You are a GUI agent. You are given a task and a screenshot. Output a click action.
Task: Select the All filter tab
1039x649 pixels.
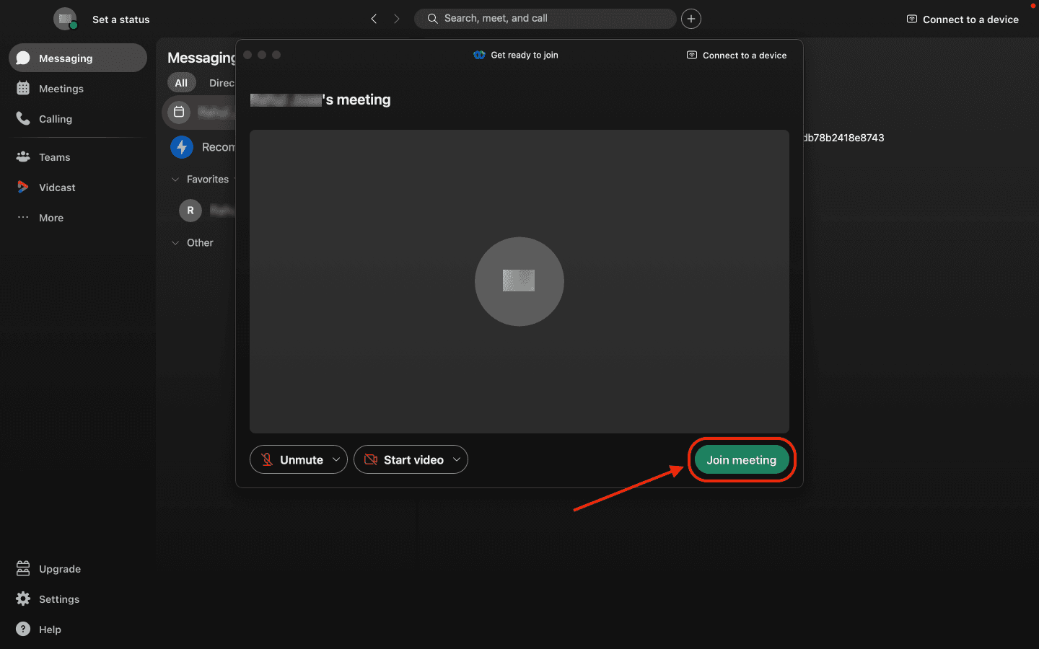click(x=181, y=83)
